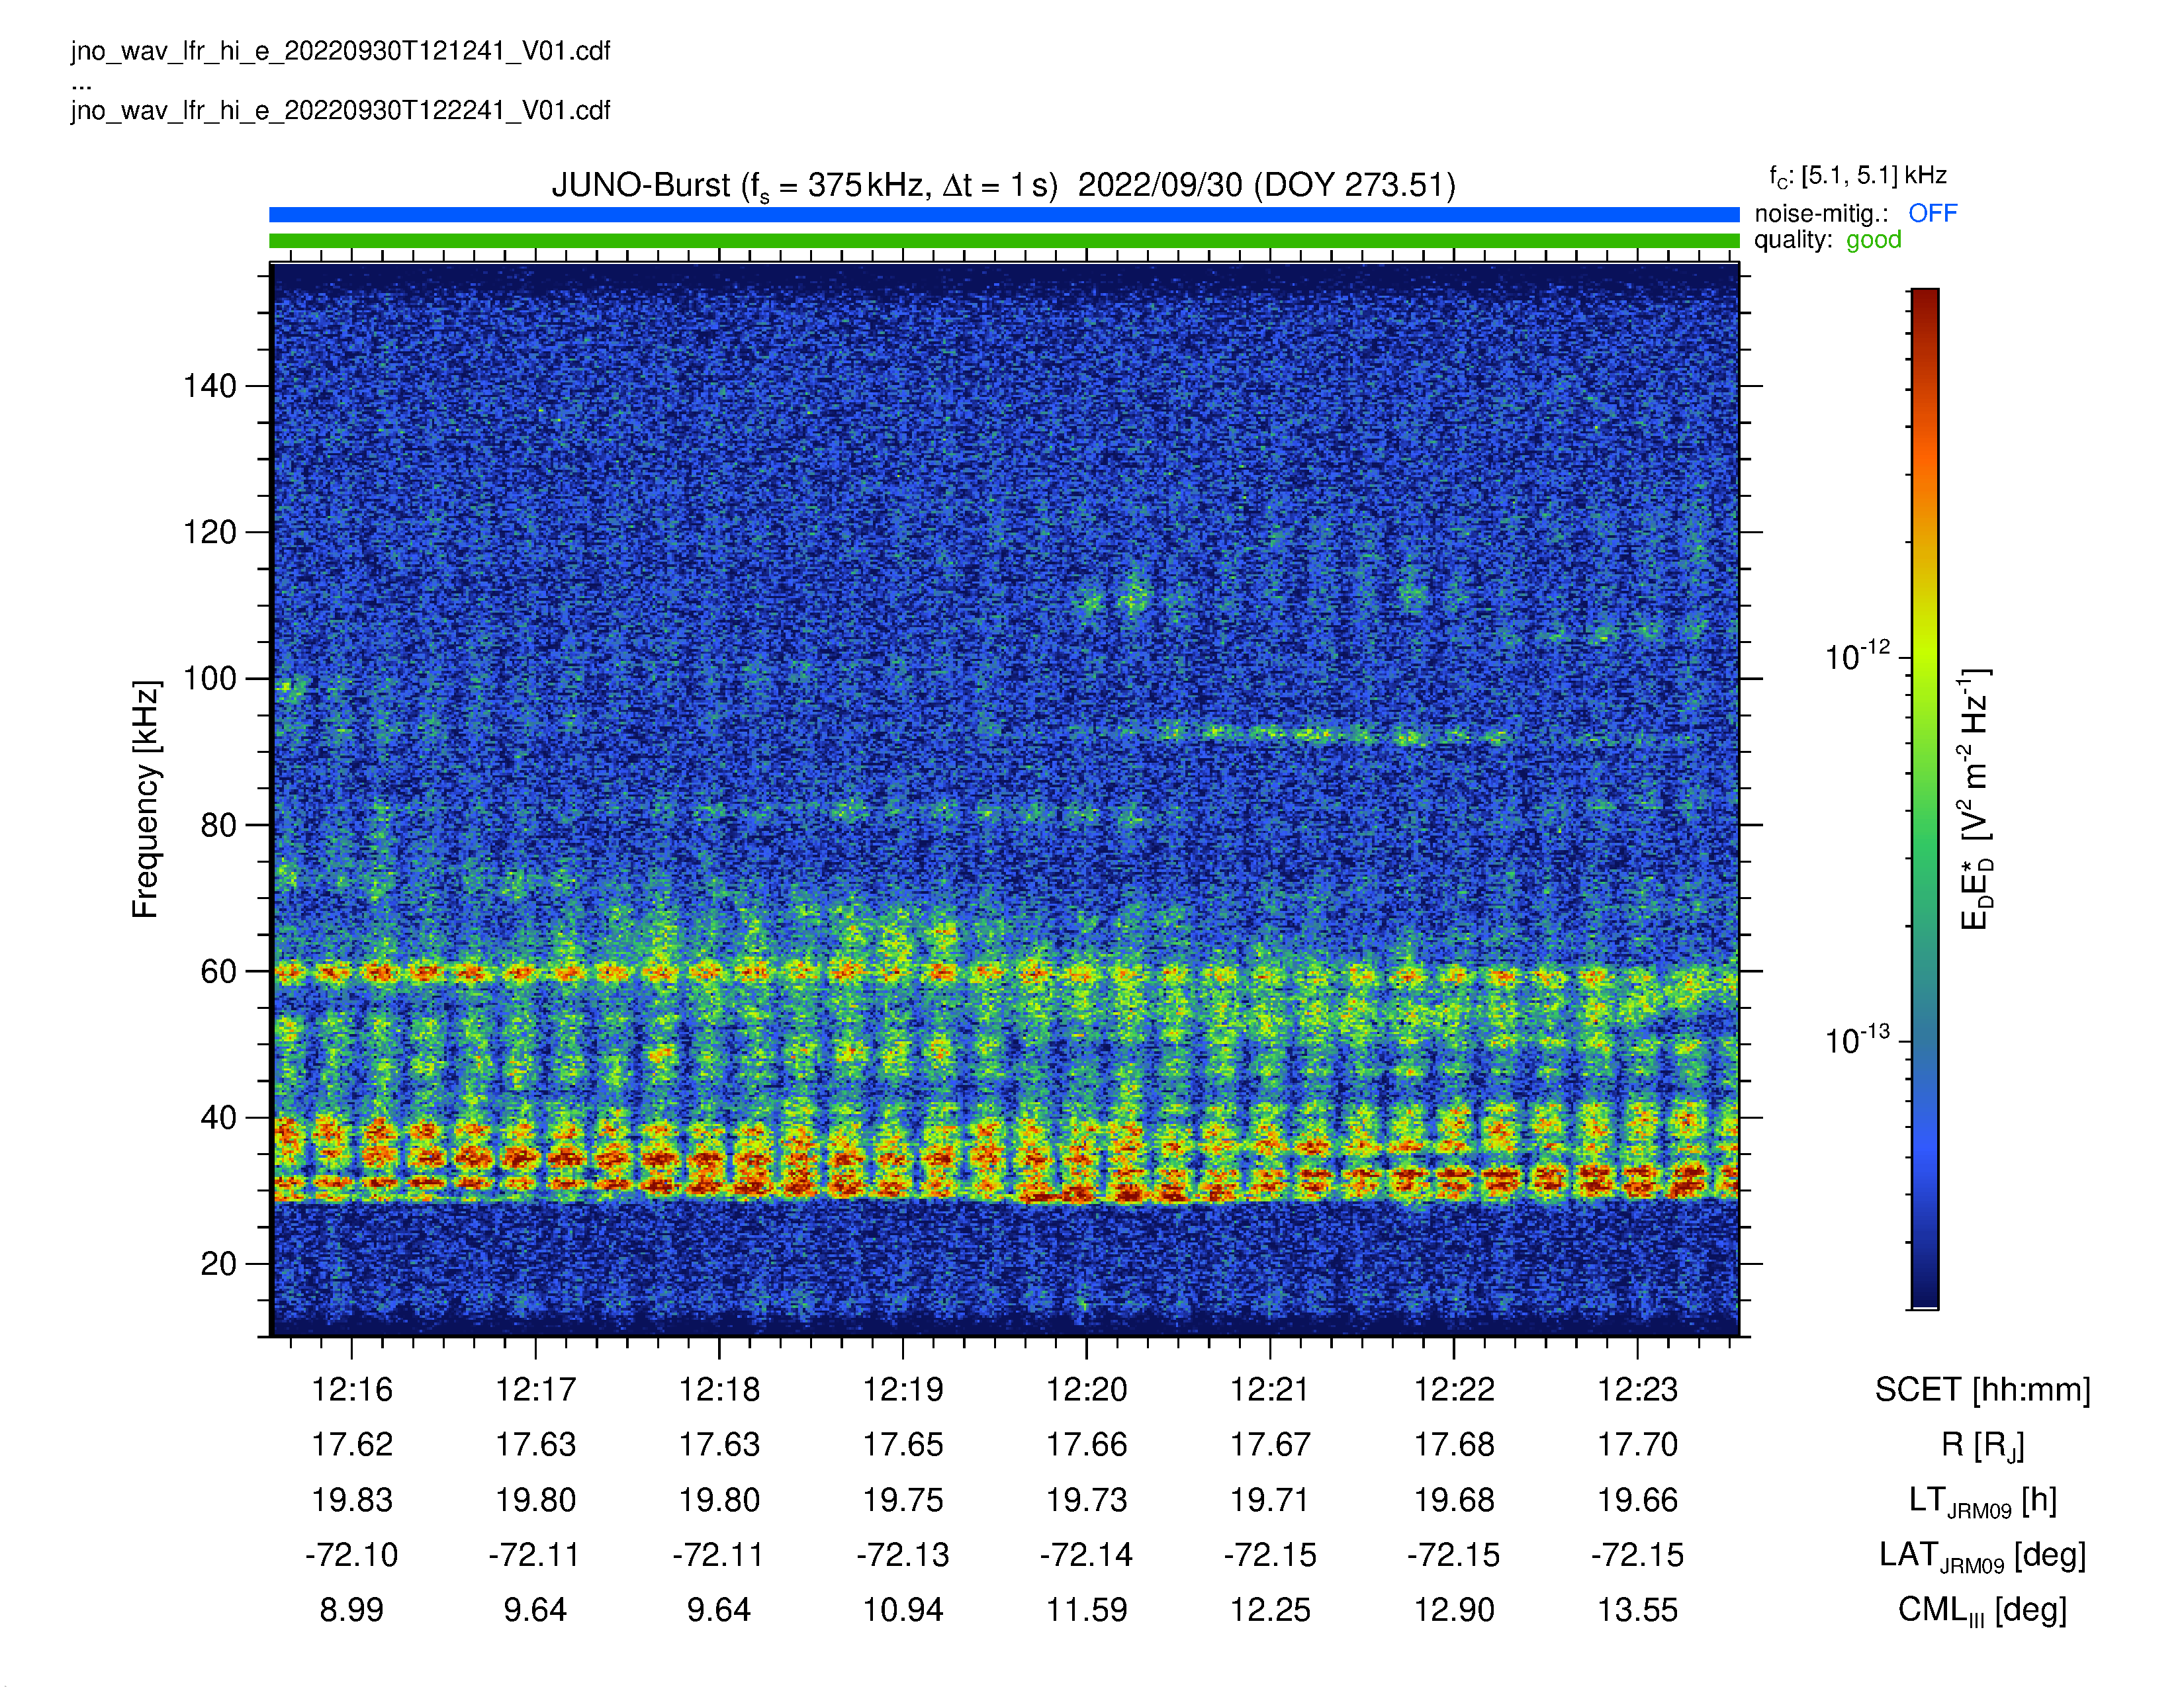Click the local time value 19.83
The image size is (2184, 1687).
[x=352, y=1500]
